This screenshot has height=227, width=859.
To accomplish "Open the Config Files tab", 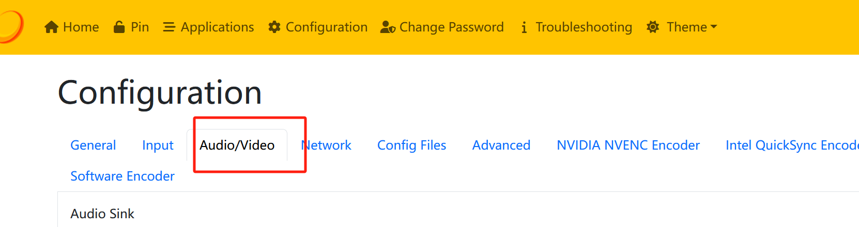I will point(411,145).
